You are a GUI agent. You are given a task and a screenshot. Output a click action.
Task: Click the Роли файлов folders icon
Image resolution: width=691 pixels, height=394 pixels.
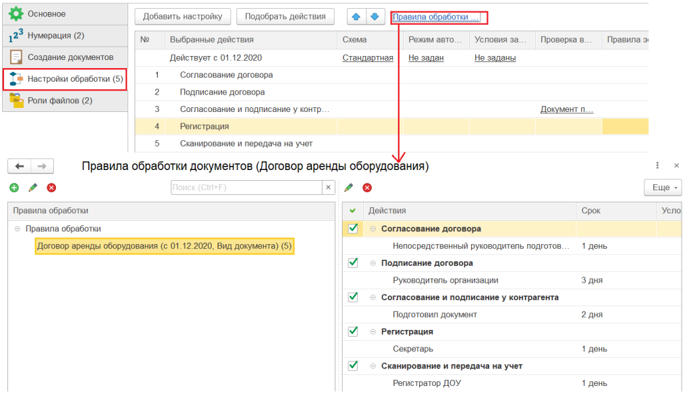16,101
